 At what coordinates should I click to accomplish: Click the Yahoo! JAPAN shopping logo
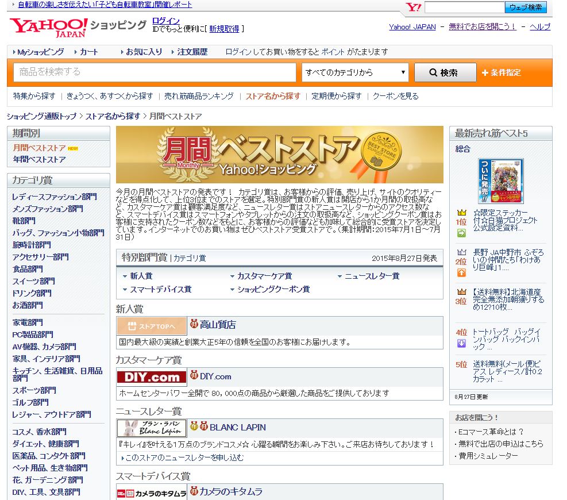[x=78, y=27]
